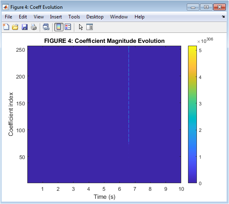This screenshot has width=229, height=204.
Task: Open the Edit menu
Action: (x=23, y=17)
